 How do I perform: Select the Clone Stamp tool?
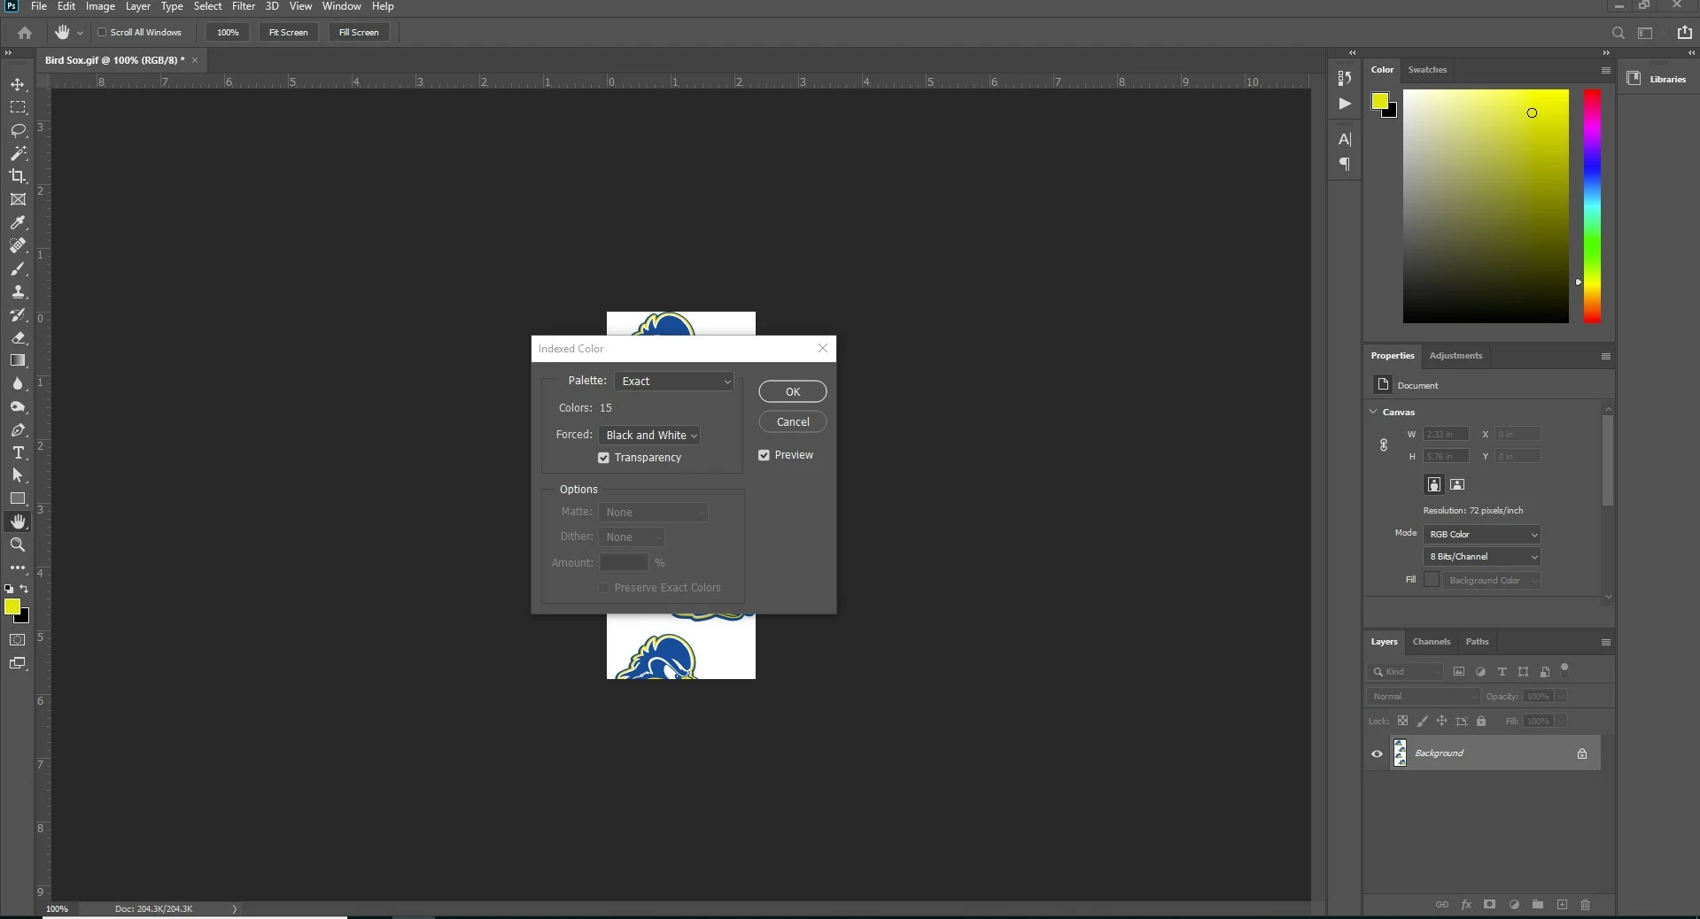18,291
